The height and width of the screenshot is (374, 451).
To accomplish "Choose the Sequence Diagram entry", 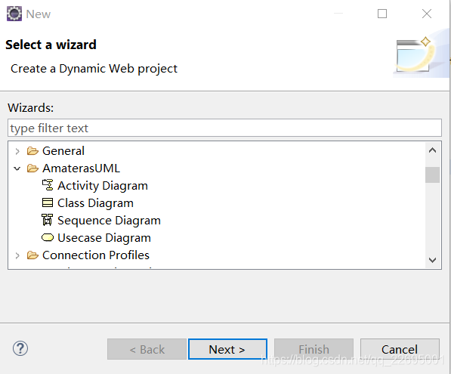I will pos(109,221).
